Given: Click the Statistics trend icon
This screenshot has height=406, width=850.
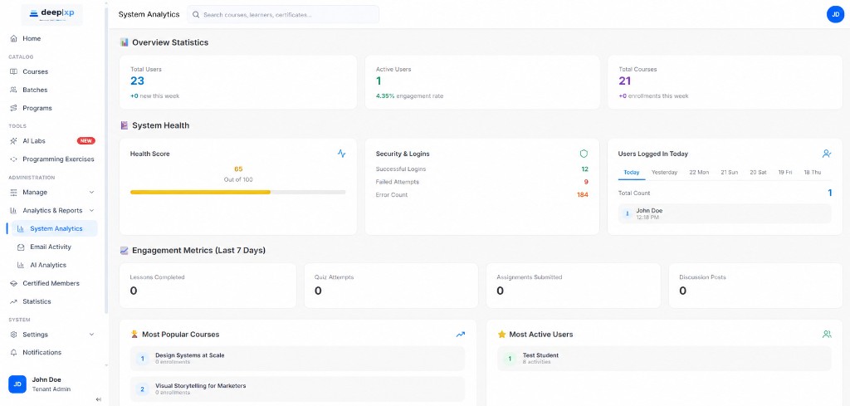Looking at the screenshot, I should pyautogui.click(x=13, y=301).
